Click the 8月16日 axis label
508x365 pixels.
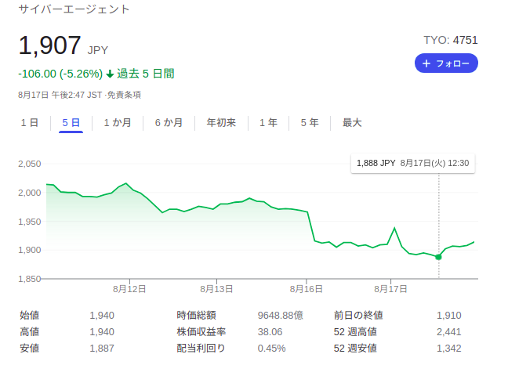pyautogui.click(x=307, y=289)
